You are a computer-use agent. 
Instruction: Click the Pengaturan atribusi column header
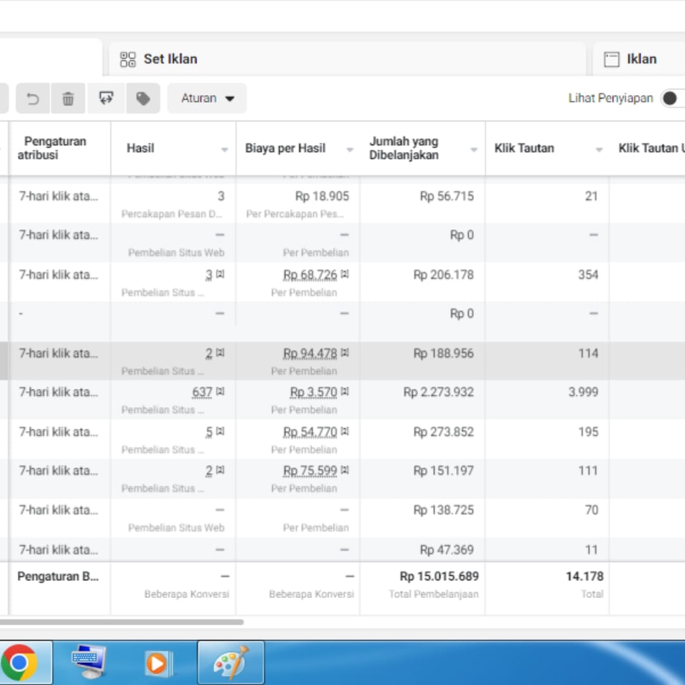pyautogui.click(x=52, y=148)
